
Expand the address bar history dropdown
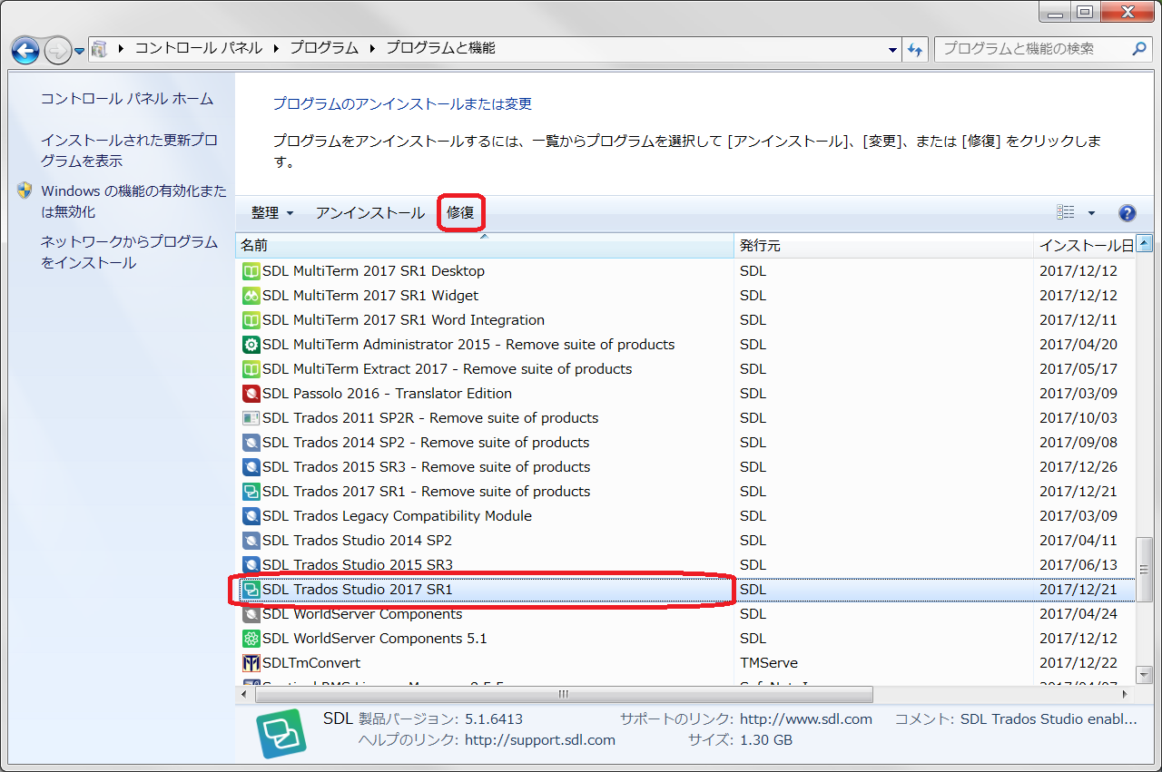894,50
